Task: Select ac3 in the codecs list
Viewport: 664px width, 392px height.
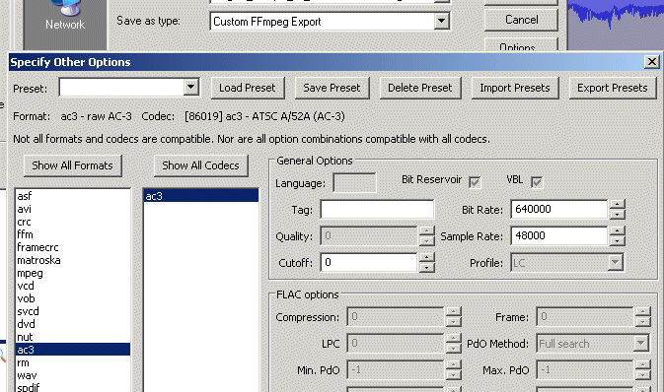Action: pos(201,196)
